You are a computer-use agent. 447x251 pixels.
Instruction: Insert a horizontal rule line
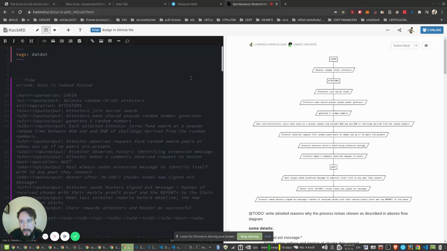(118, 41)
